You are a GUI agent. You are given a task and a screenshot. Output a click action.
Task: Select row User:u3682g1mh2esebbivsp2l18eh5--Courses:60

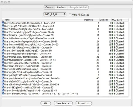[65, 88]
